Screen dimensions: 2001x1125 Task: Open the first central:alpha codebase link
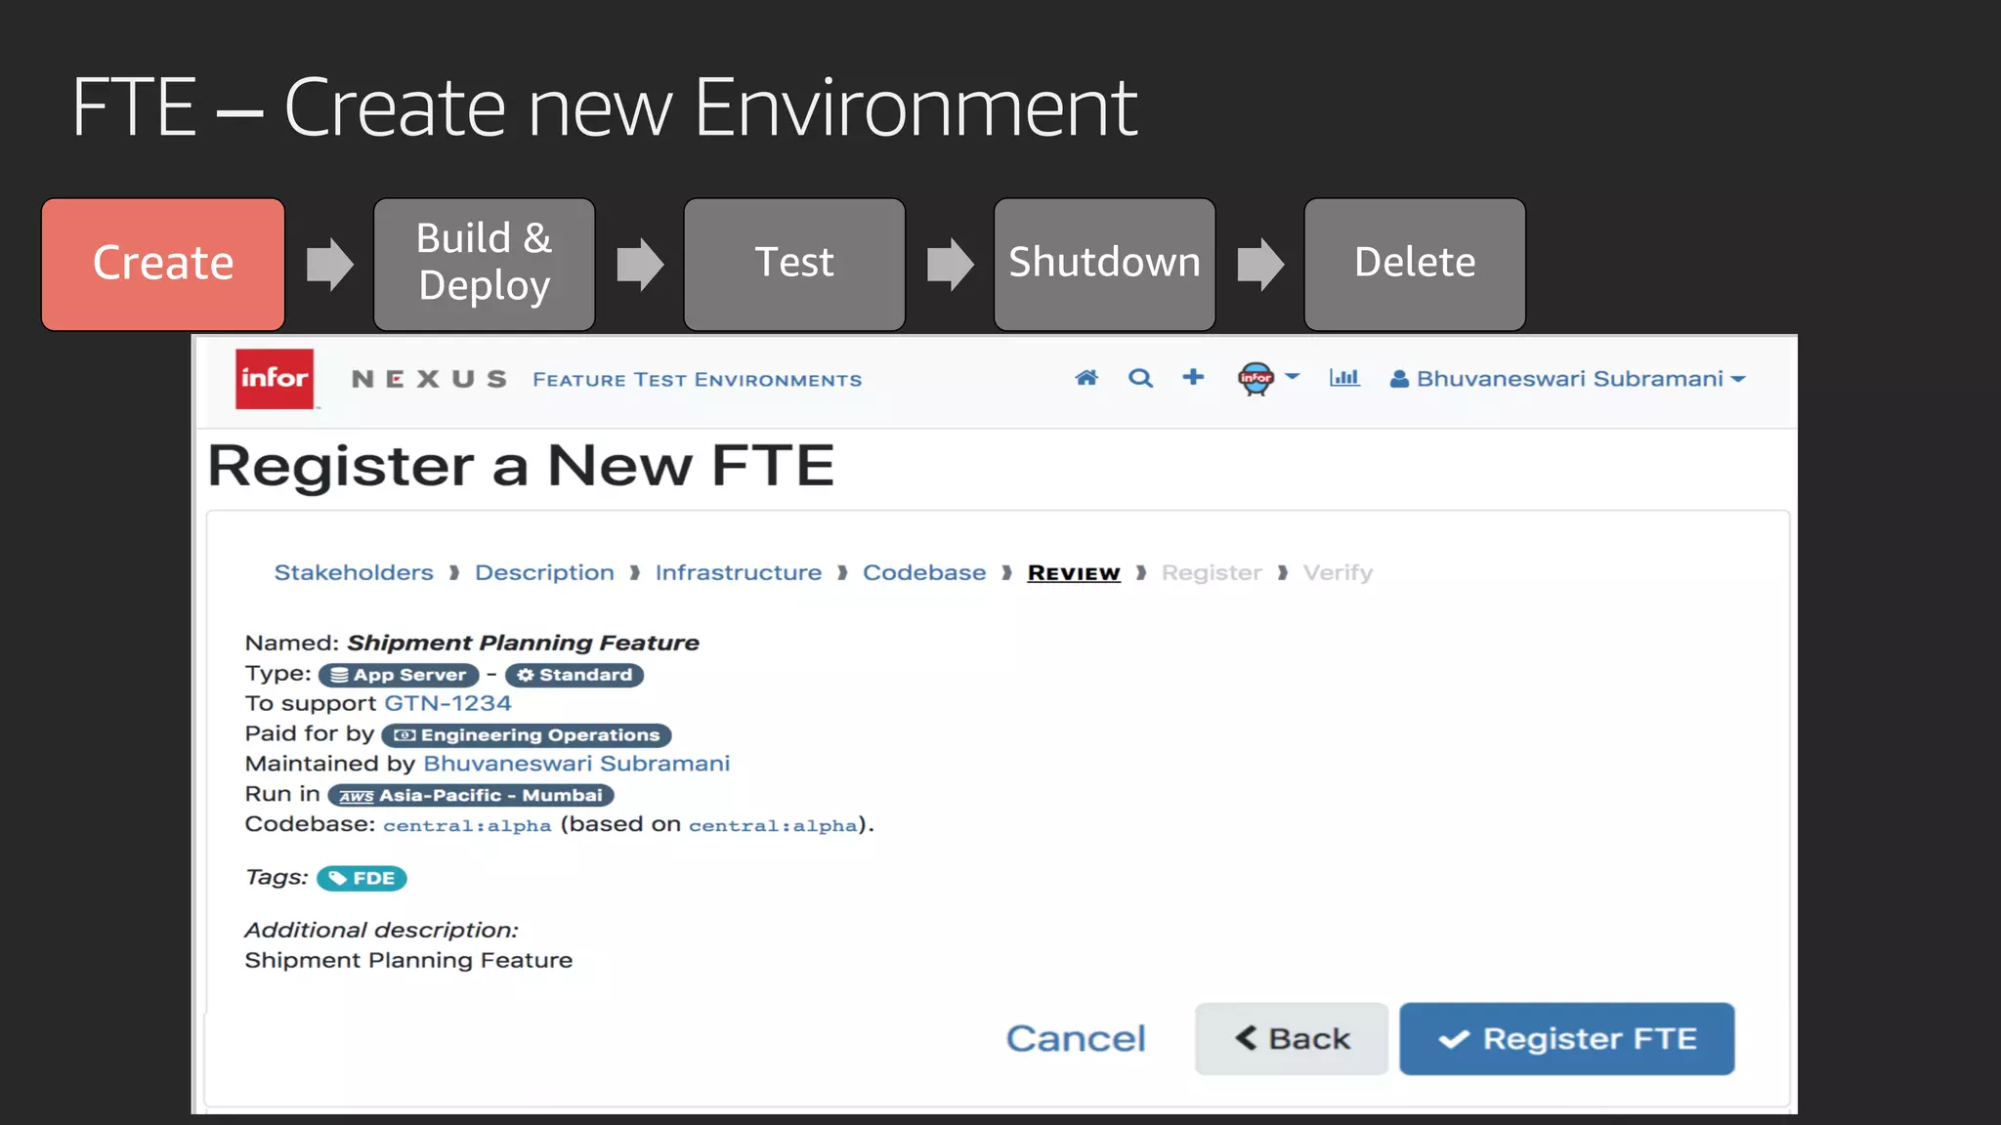tap(467, 826)
